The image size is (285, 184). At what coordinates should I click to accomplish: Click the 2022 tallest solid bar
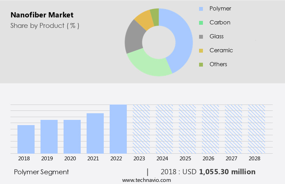coord(118,129)
